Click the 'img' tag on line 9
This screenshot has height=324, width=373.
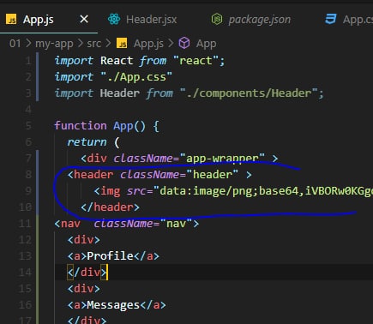point(111,191)
